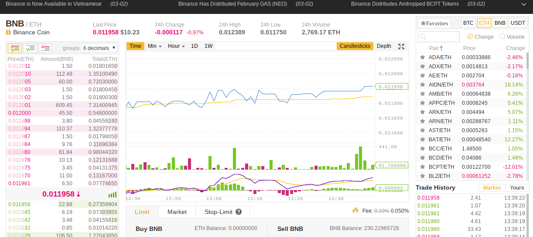The image size is (533, 237).
Task: Click the fullscreen chart icon
Action: click(x=402, y=46)
